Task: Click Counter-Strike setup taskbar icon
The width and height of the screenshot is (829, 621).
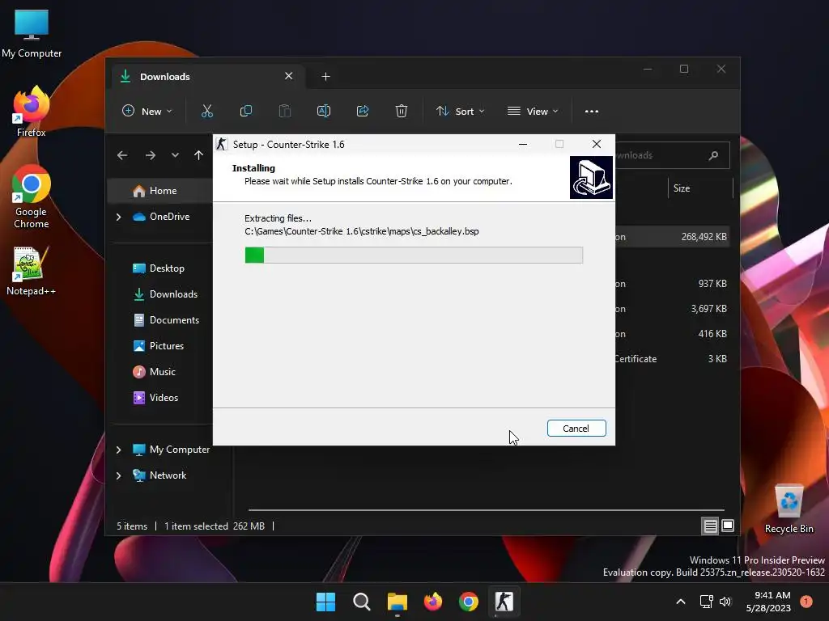Action: [504, 602]
